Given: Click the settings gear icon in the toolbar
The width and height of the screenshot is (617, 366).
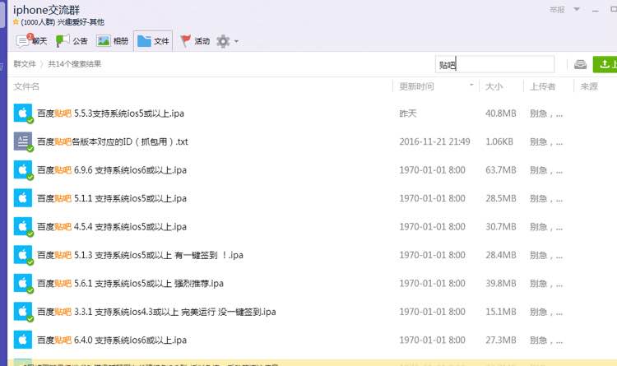Looking at the screenshot, I should pos(223,41).
